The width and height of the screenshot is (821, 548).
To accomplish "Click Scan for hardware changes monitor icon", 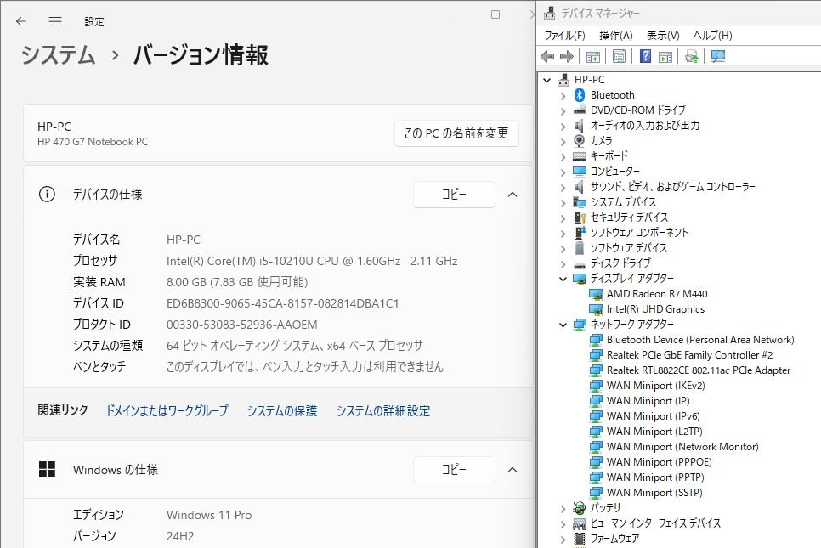I will tap(718, 56).
